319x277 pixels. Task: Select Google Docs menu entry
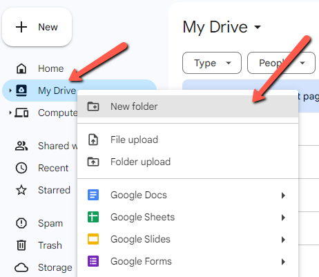click(x=188, y=195)
